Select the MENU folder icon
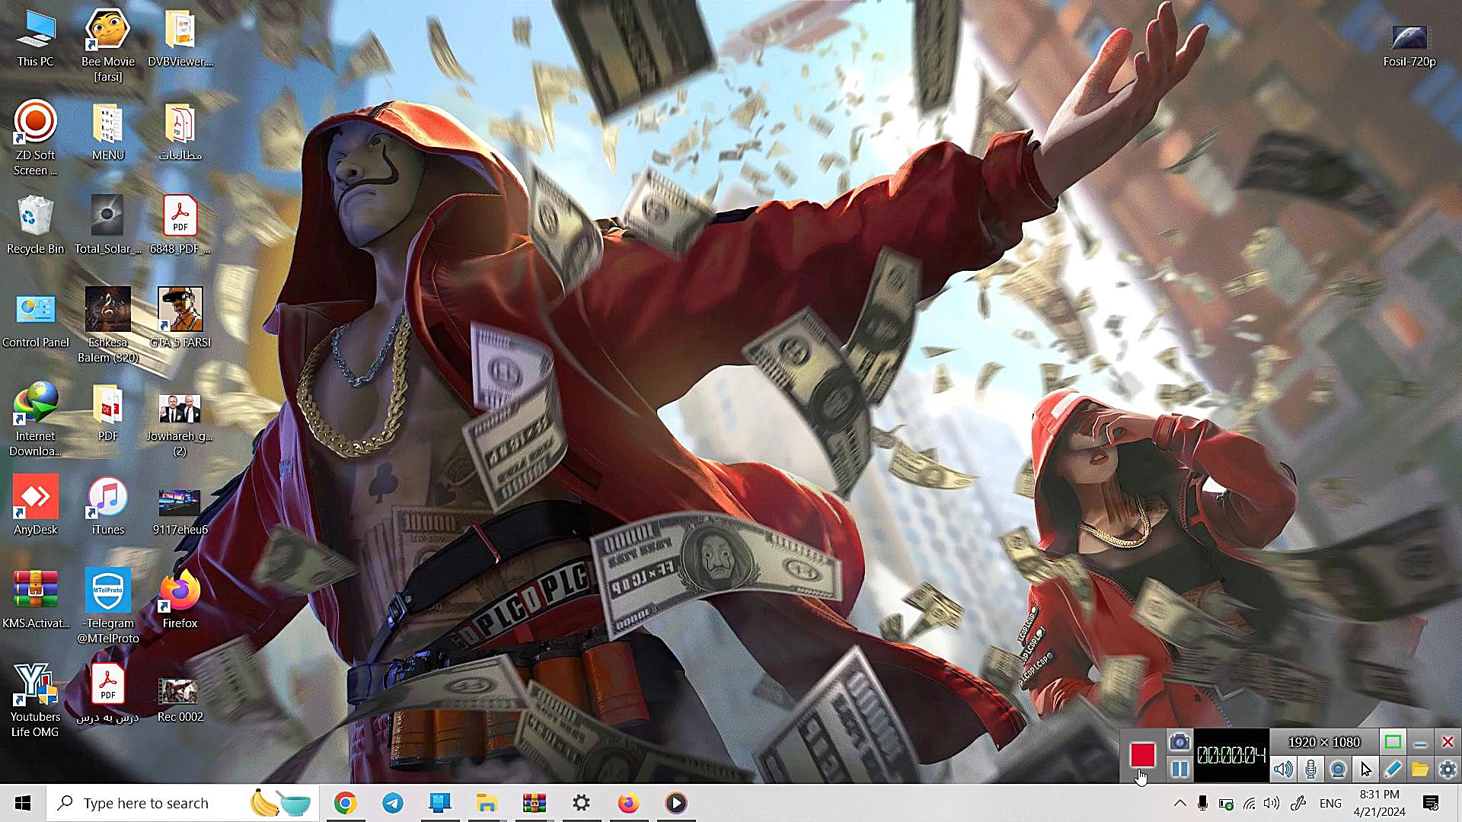The width and height of the screenshot is (1462, 822). tap(107, 132)
